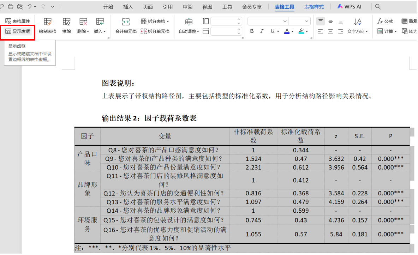Increase the row height stepper value
This screenshot has width=418, height=255.
point(239,19)
